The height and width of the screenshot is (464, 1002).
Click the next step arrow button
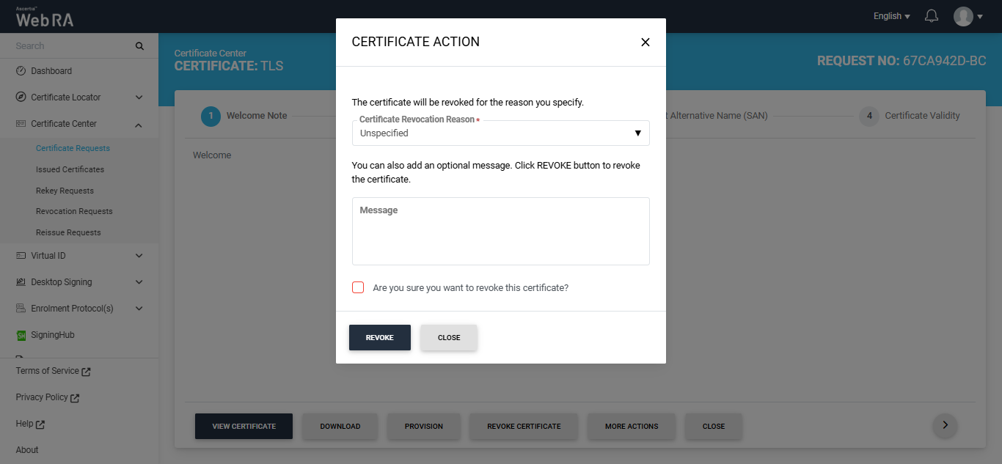(x=945, y=425)
